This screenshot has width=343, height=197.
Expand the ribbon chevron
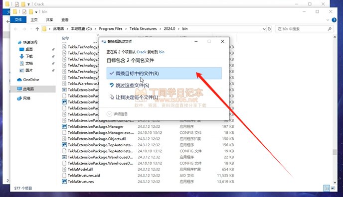(x=328, y=20)
